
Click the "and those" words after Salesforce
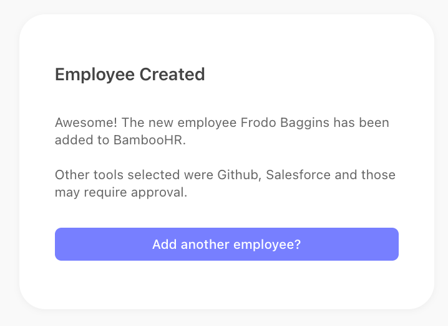(365, 175)
